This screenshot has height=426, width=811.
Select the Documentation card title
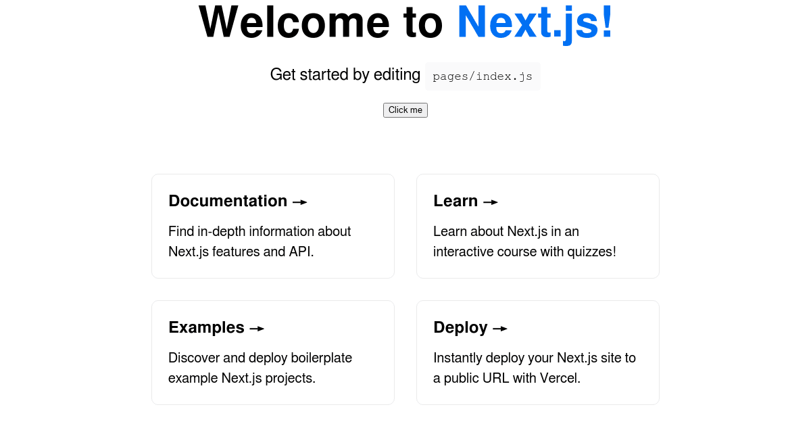(x=227, y=201)
